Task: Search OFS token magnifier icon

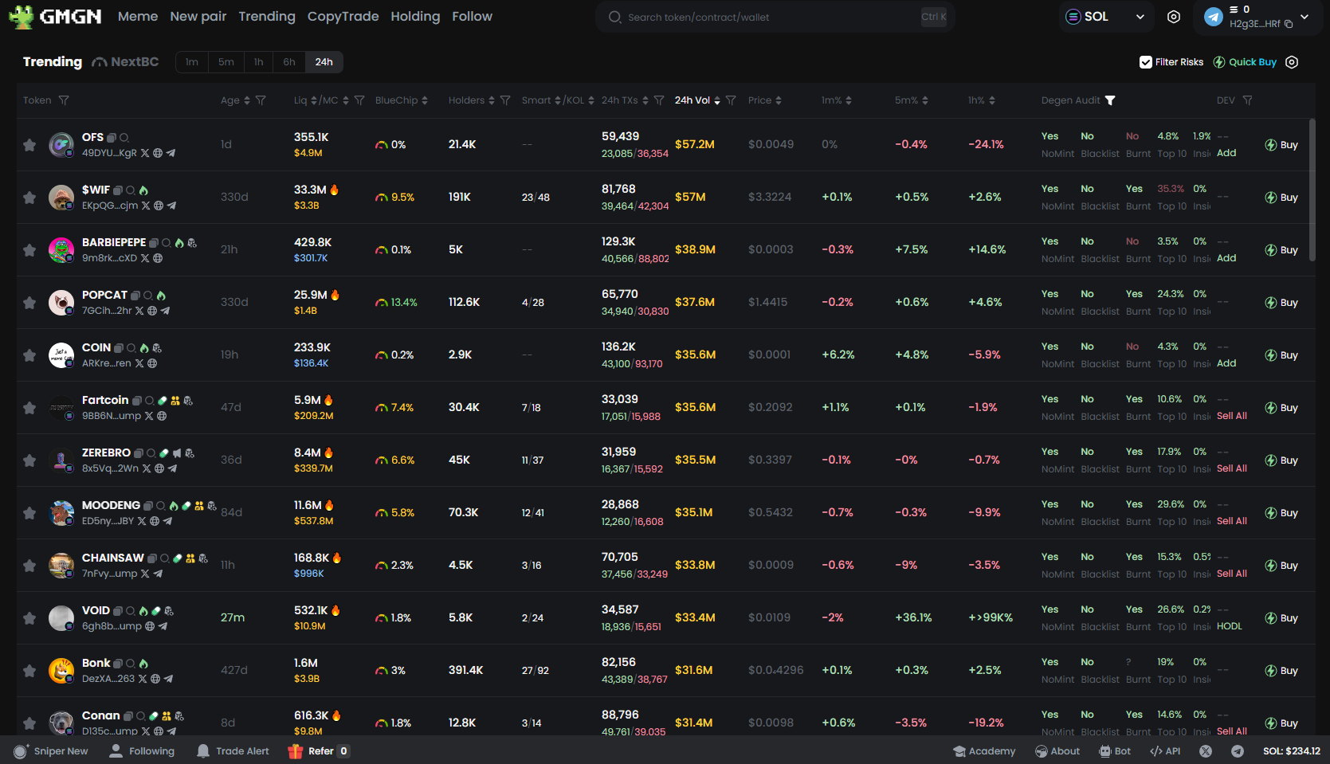Action: [124, 138]
